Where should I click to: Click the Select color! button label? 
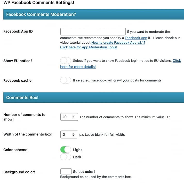(84, 172)
